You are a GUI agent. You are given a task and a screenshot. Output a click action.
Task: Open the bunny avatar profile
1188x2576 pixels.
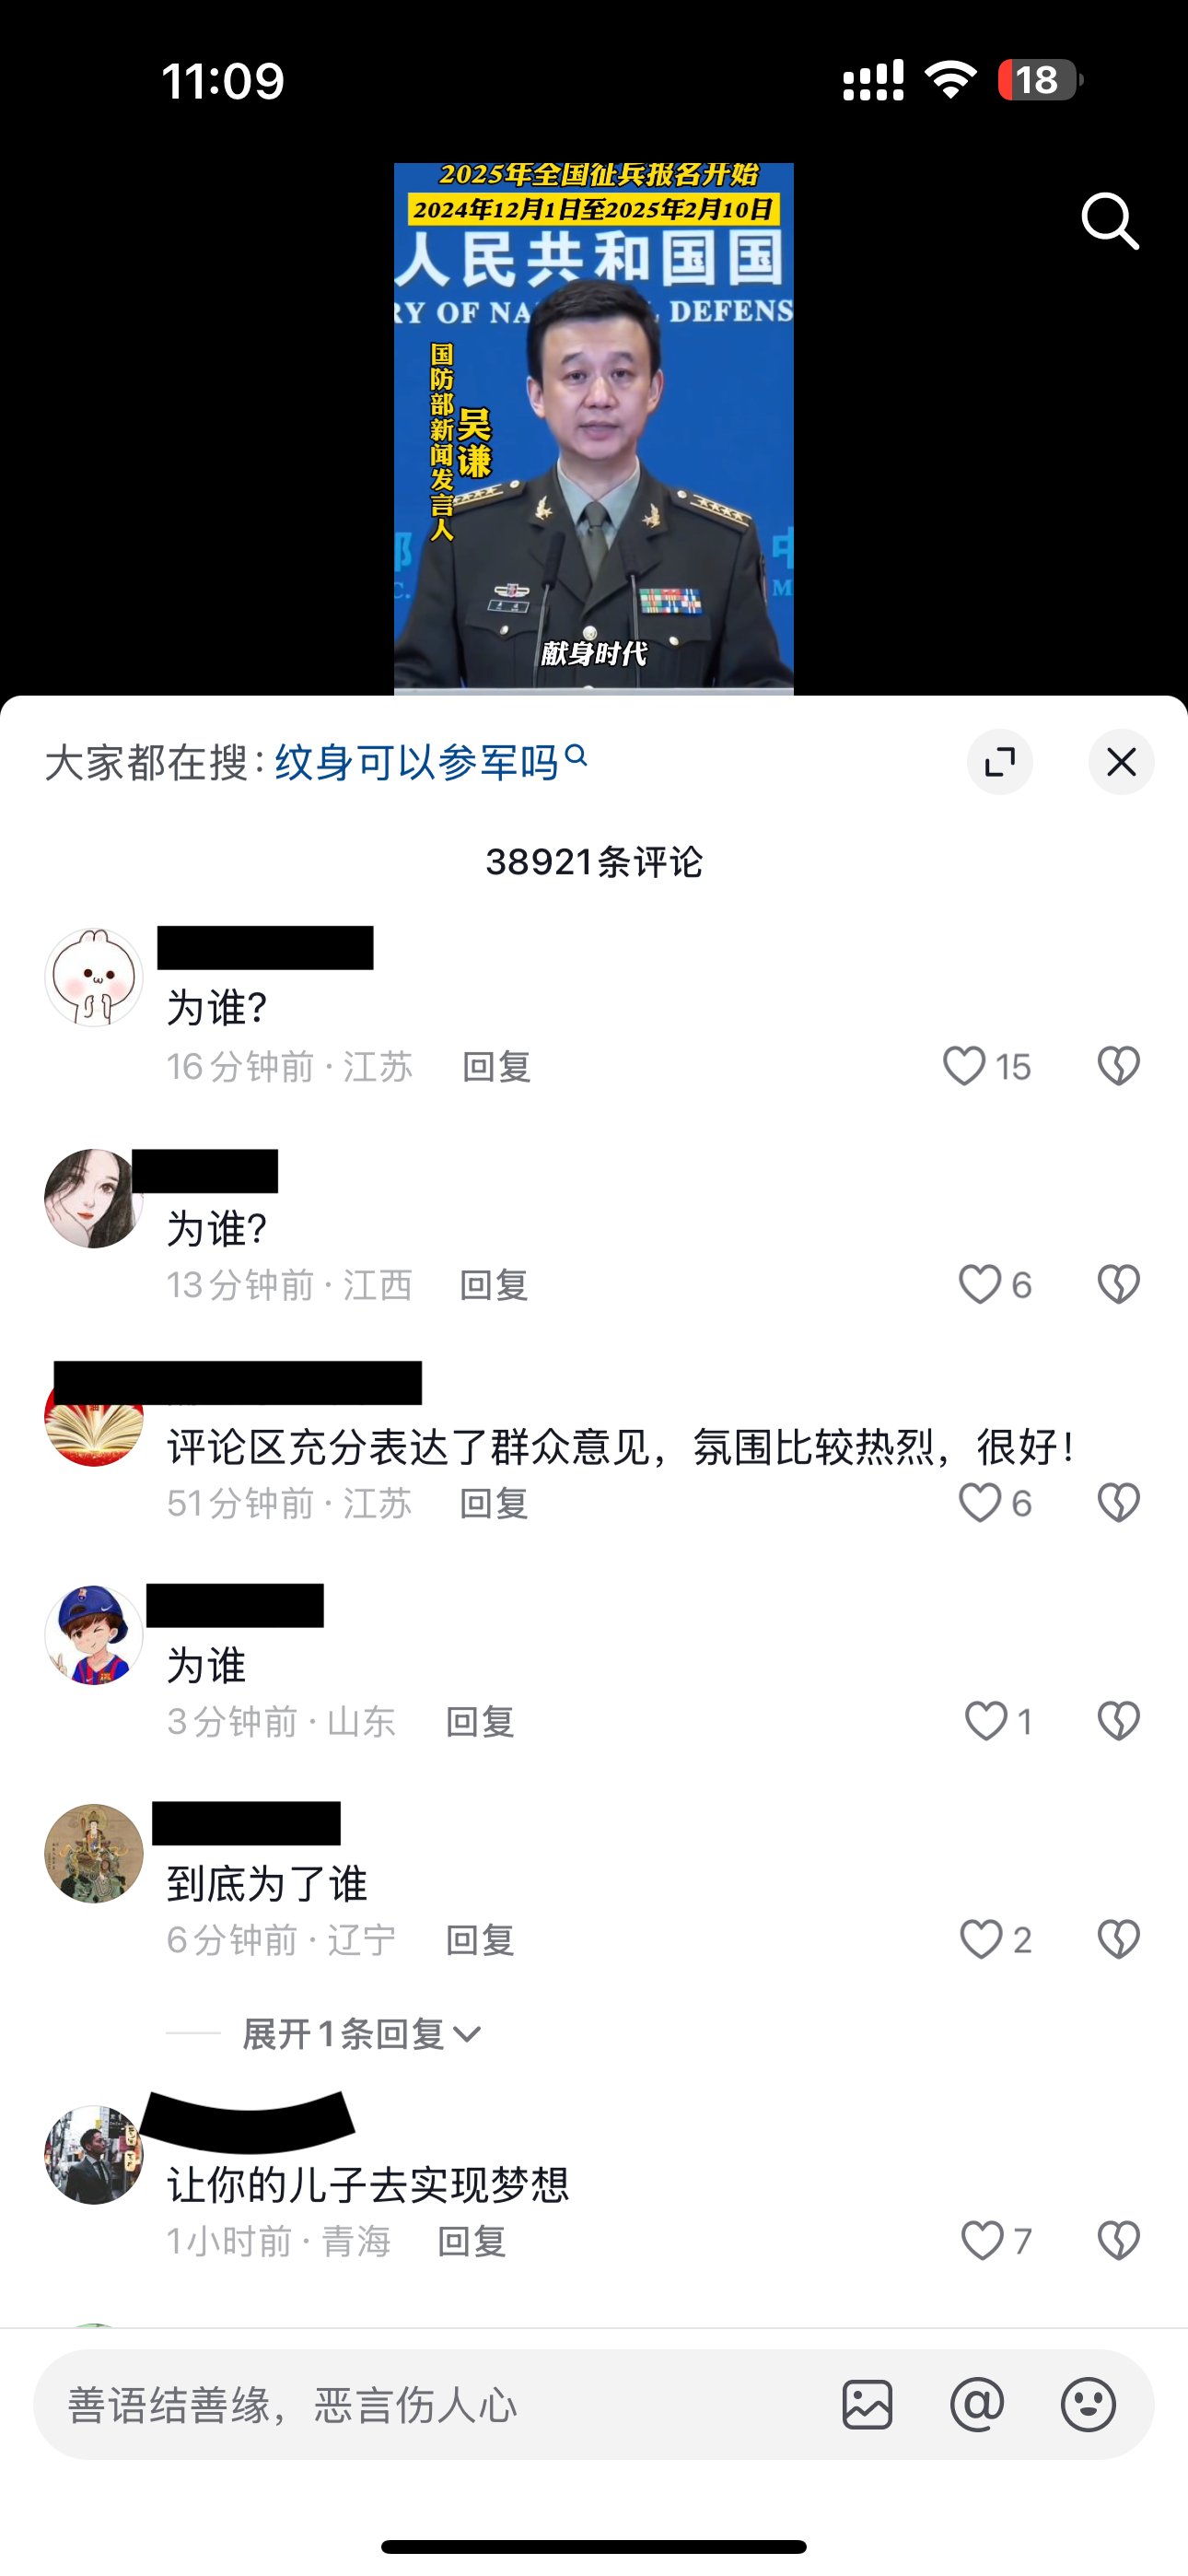pyautogui.click(x=94, y=977)
